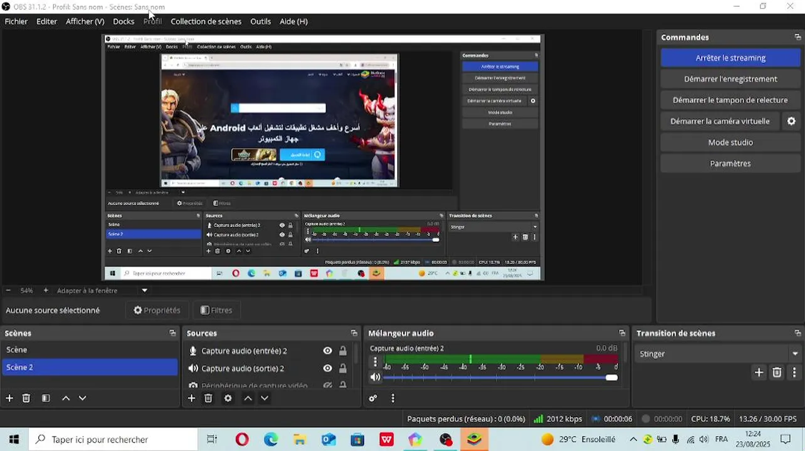This screenshot has height=451, width=805.
Task: Undock the Commandes panel
Action: pos(797,37)
